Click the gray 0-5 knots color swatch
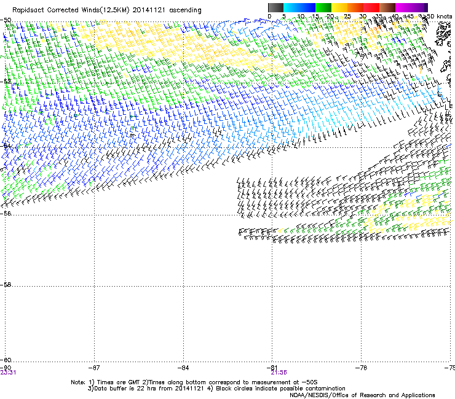Screen dimensions: 455x399 (275, 7)
